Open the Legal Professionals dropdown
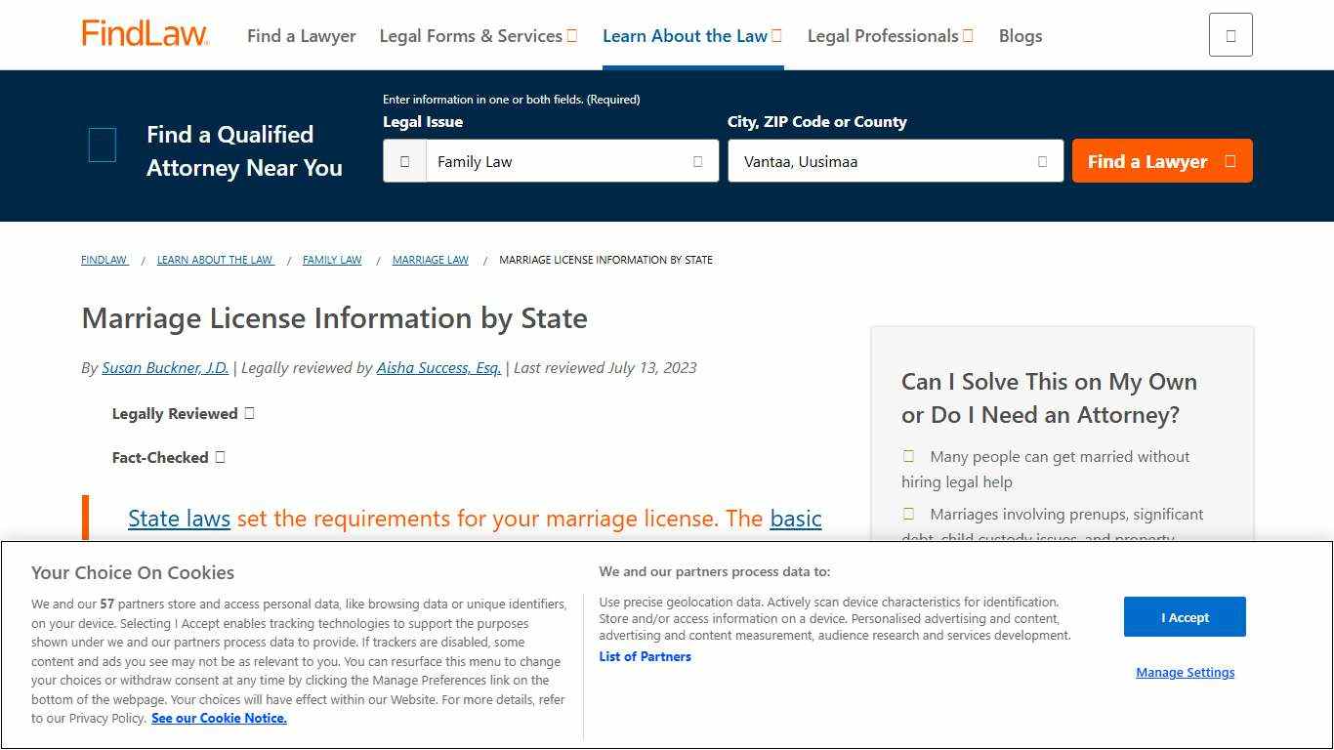Screen dimensions: 1334x750 pyautogui.click(x=967, y=35)
